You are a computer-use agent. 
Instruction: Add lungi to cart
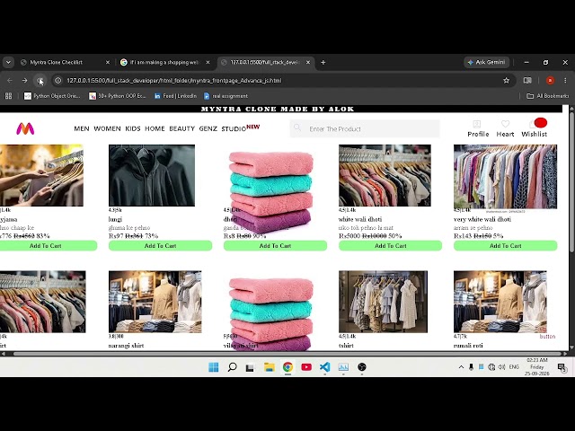(160, 245)
